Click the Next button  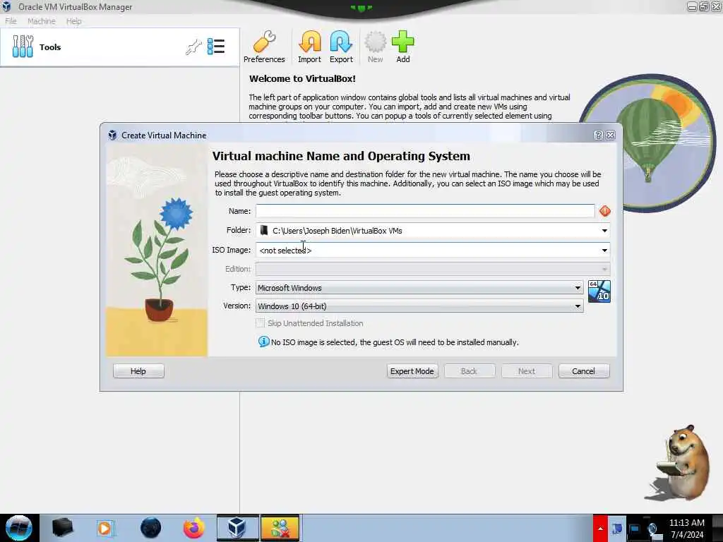pyautogui.click(x=527, y=371)
